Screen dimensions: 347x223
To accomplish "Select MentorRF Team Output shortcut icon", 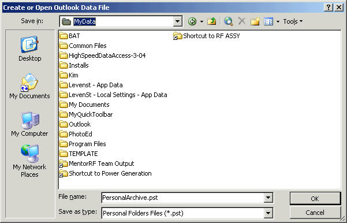I will [64, 163].
